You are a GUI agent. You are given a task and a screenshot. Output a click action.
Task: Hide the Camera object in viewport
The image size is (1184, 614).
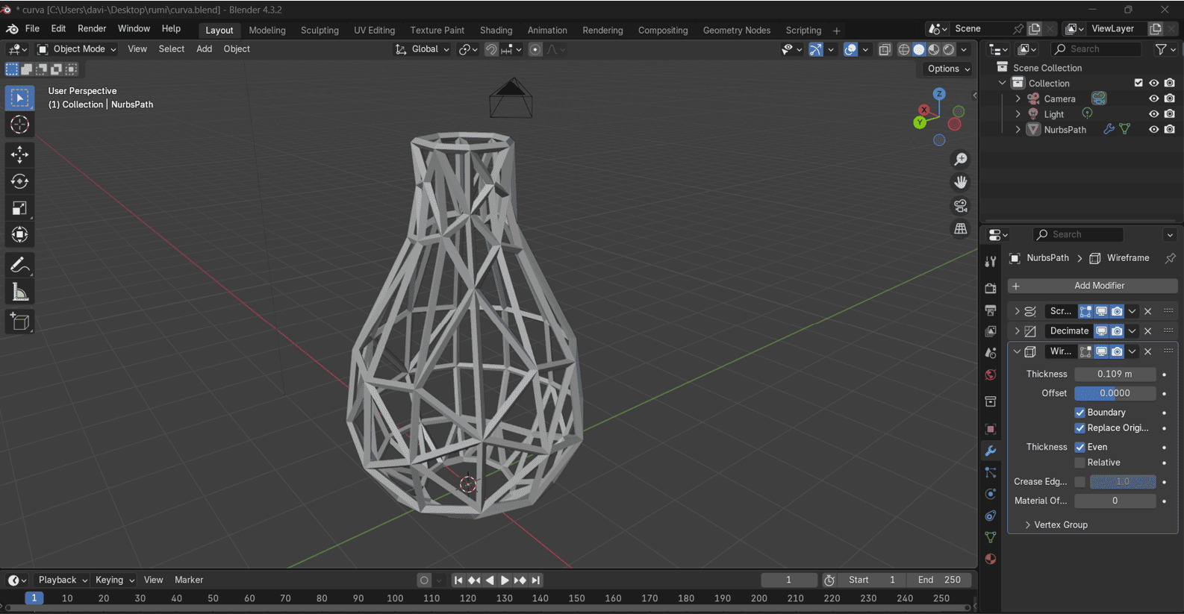(x=1153, y=98)
